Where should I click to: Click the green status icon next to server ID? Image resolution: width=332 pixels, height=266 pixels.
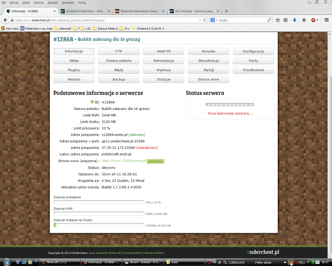92,102
